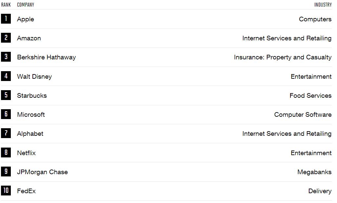This screenshot has width=337, height=203.
Task: Click the Megabanks industry label
Action: tap(314, 172)
